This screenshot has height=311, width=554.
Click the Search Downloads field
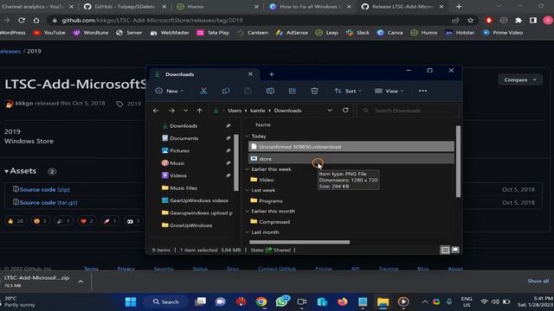click(409, 111)
